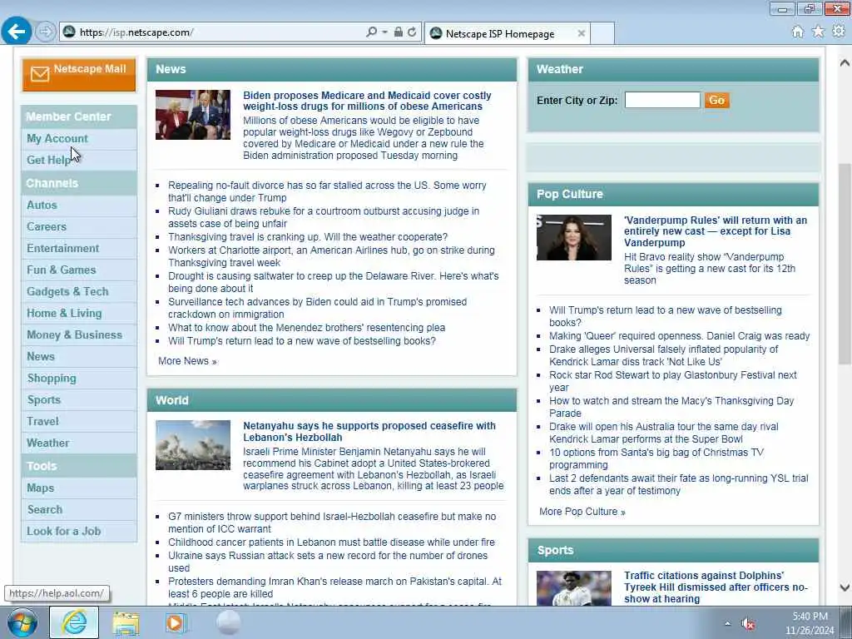Open the Maps tool

click(x=40, y=488)
